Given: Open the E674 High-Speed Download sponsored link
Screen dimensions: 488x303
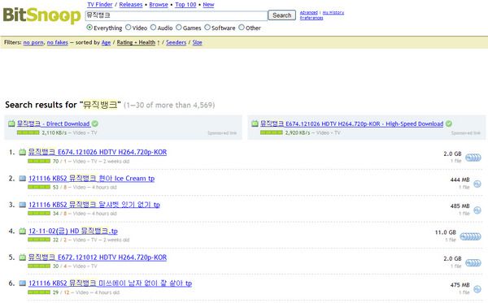Looking at the screenshot, I should coord(351,123).
